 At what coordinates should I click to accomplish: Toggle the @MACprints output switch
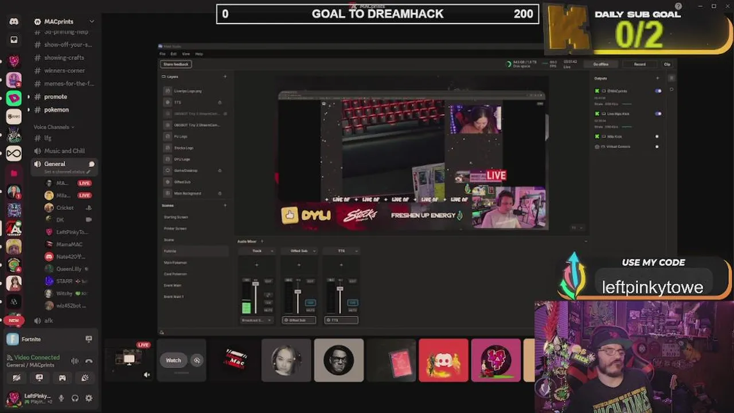pyautogui.click(x=658, y=91)
